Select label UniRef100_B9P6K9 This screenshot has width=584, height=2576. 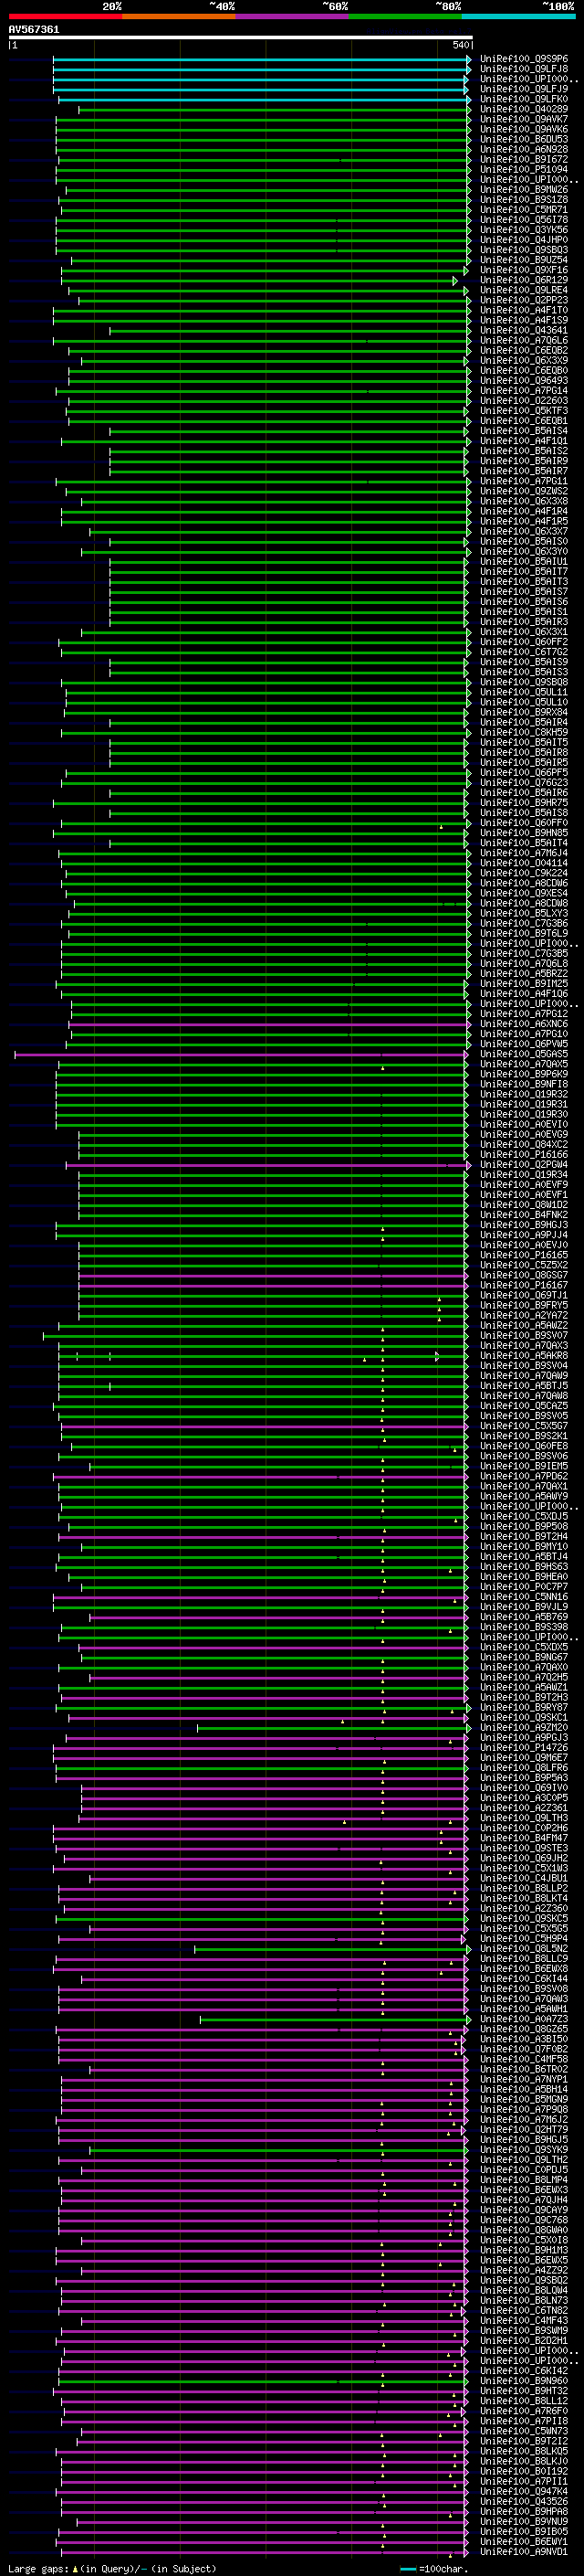pos(524,1074)
